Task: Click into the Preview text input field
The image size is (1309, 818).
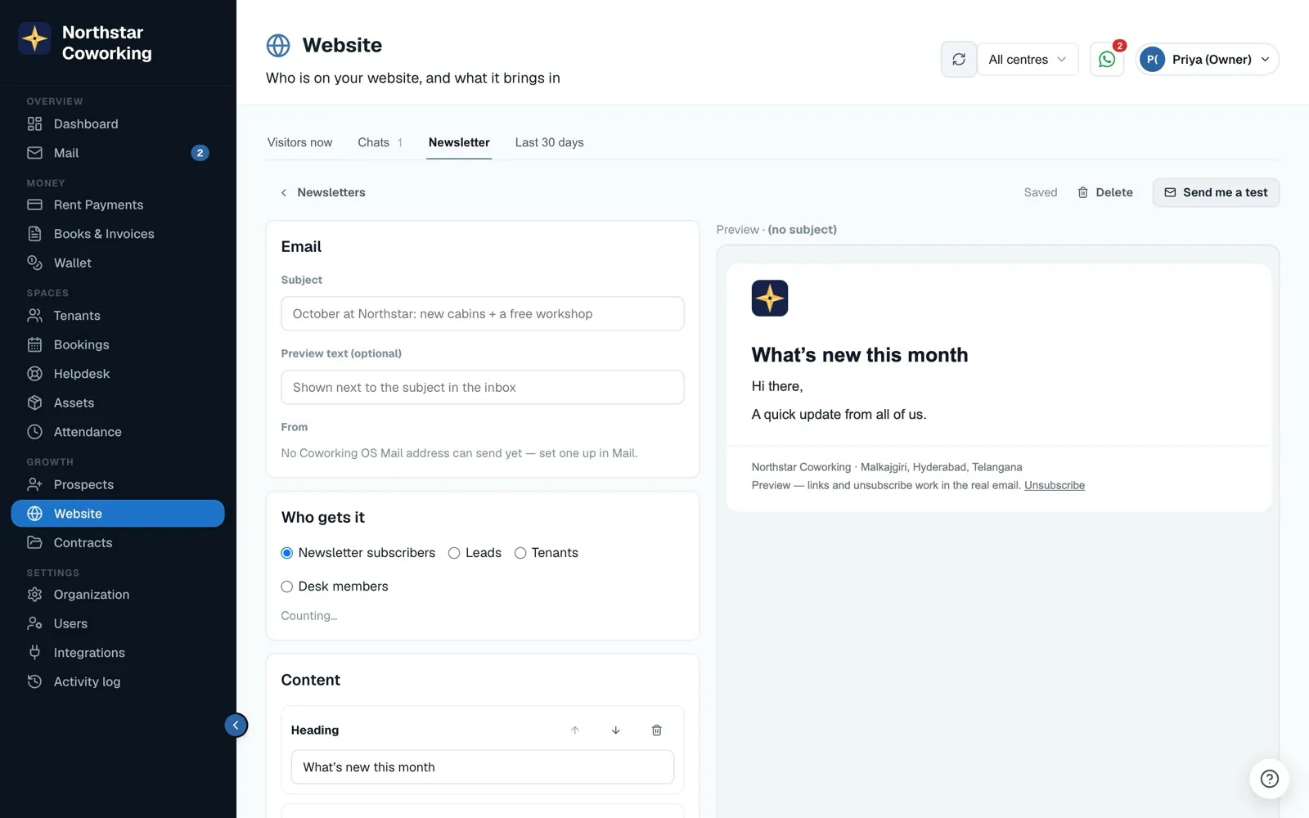Action: tap(483, 388)
